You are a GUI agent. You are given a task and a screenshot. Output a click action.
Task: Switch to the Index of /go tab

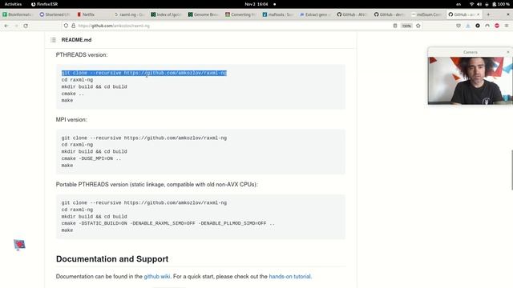(166, 14)
